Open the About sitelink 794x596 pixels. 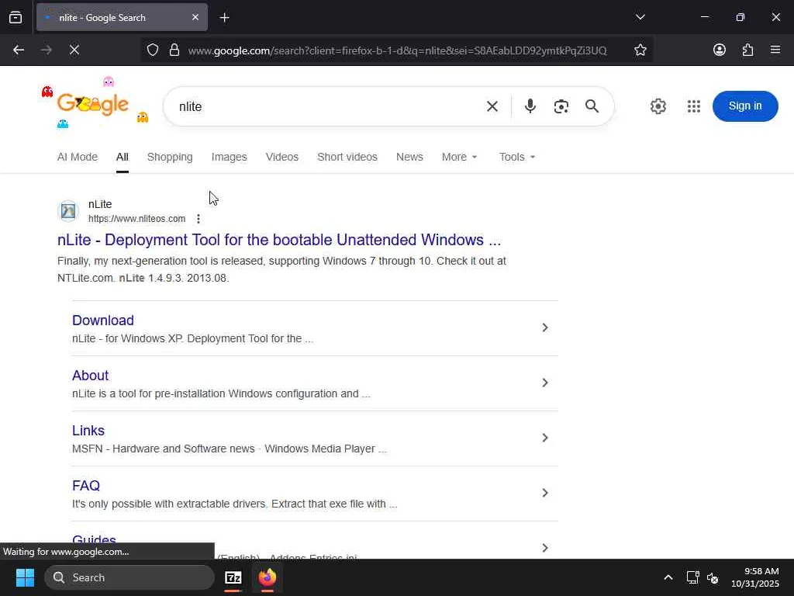point(90,376)
